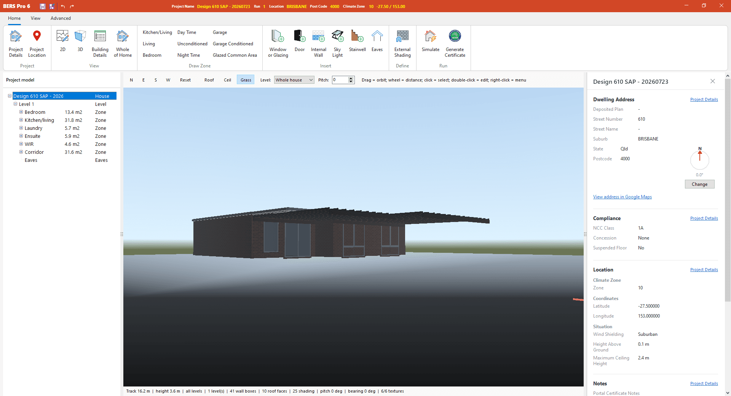Viewport: 731px width, 396px height.
Task: Click the Change orientation button
Action: coord(699,184)
